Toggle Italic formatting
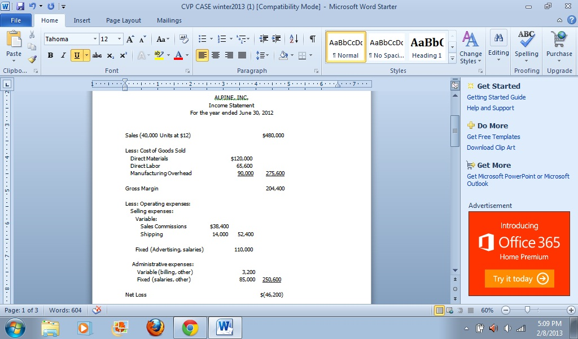The width and height of the screenshot is (578, 339). coord(63,55)
